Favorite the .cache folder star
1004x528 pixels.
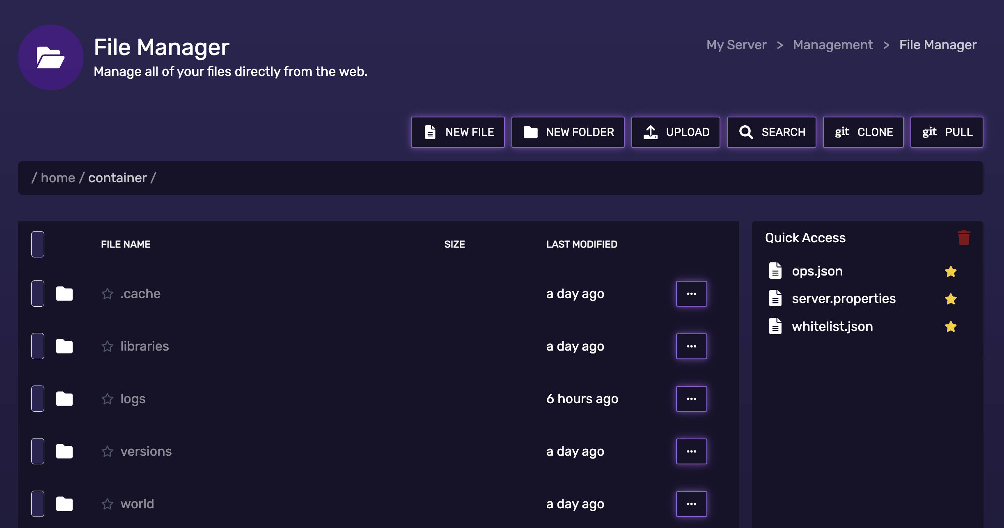pyautogui.click(x=107, y=293)
